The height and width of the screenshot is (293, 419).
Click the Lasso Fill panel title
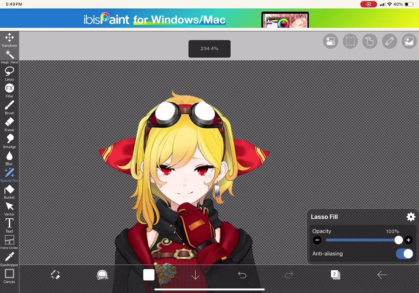[x=324, y=217]
